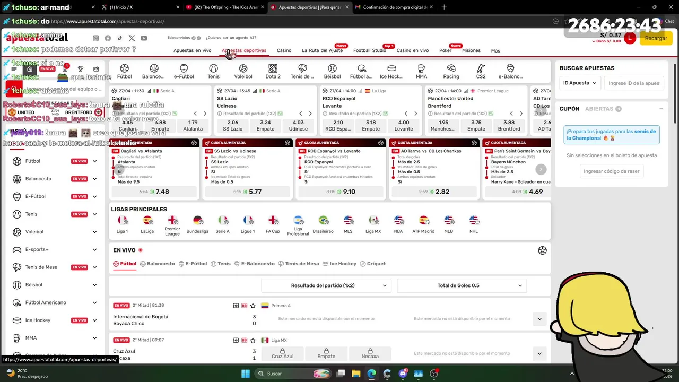Screen dimensions: 679x382
Task: Open Racing icon in sports carousel
Action: click(451, 71)
